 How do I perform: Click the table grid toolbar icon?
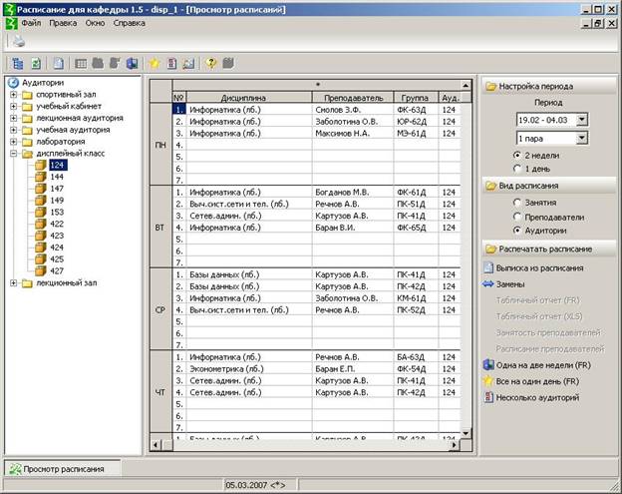(81, 63)
